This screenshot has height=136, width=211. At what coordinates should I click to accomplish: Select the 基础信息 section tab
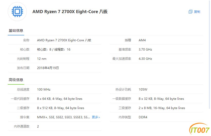point(16,31)
